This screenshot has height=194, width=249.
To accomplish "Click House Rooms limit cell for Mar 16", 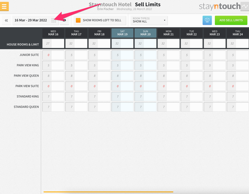I will pos(53,44).
